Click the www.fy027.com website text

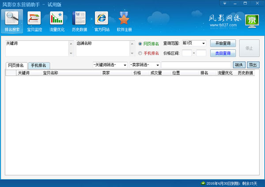pyautogui.click(x=223, y=25)
